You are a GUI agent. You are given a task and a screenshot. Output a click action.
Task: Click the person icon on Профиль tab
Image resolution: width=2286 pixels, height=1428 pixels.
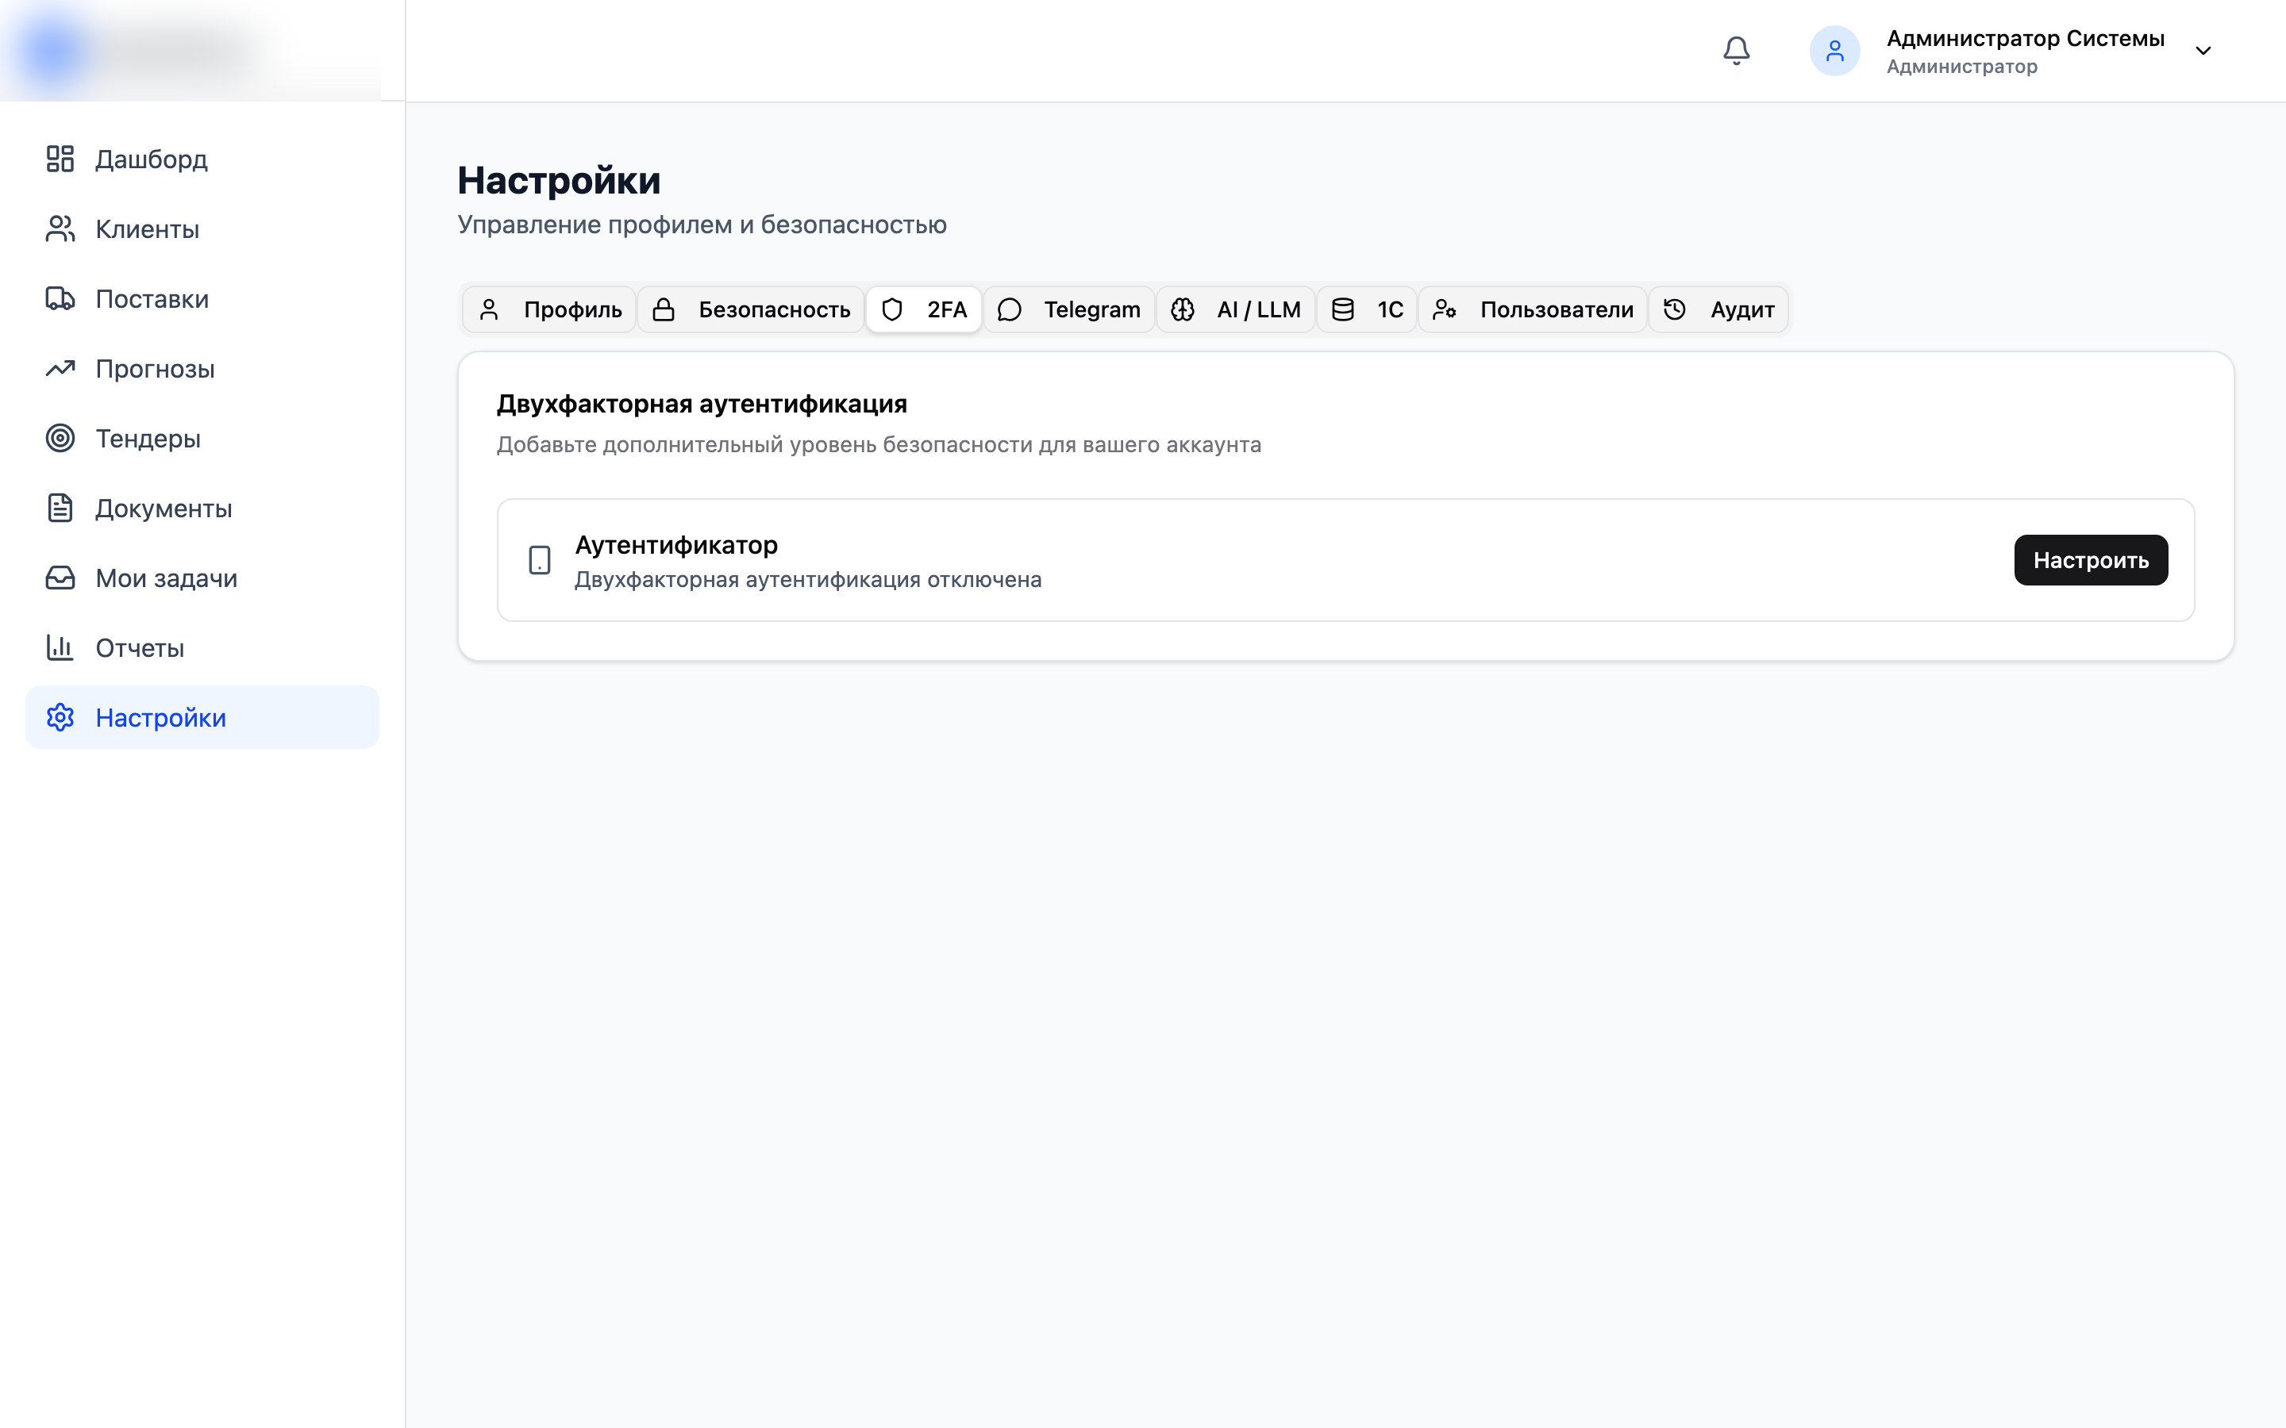coord(488,309)
